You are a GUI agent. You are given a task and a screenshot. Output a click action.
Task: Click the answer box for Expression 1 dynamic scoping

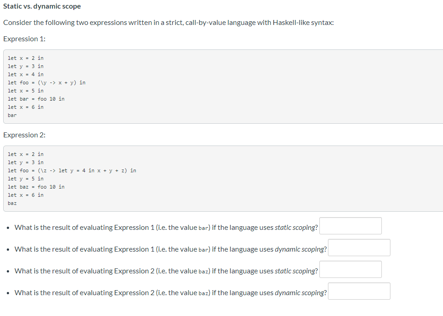click(359, 247)
